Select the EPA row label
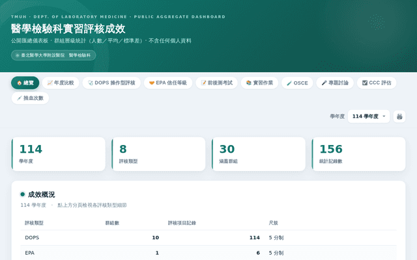417x260 pixels. (29, 253)
